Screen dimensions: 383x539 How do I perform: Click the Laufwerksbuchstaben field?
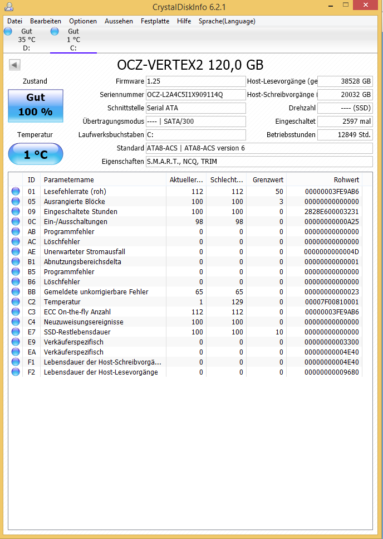coord(195,135)
